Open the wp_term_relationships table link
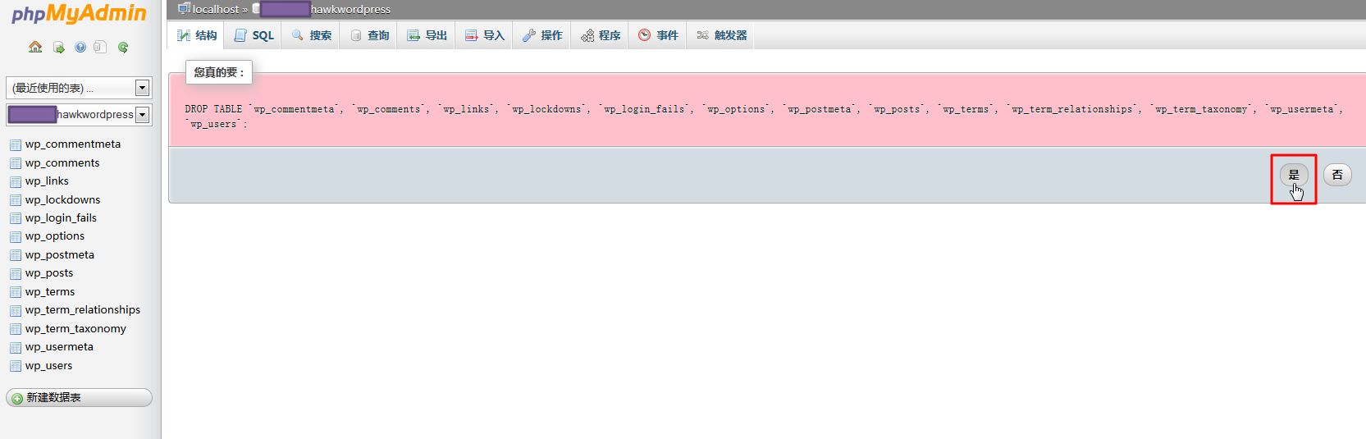Viewport: 1366px width, 439px height. point(83,310)
